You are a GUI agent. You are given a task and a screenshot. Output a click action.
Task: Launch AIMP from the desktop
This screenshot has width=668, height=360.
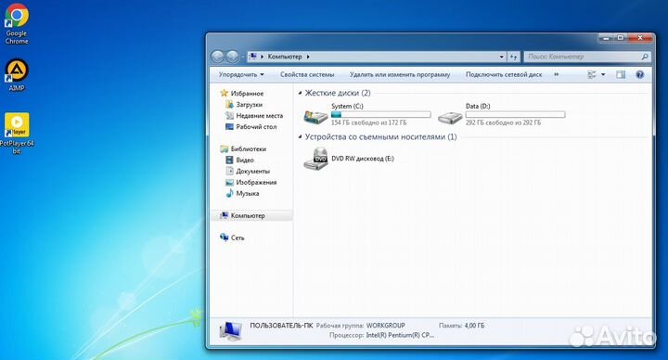click(x=17, y=75)
